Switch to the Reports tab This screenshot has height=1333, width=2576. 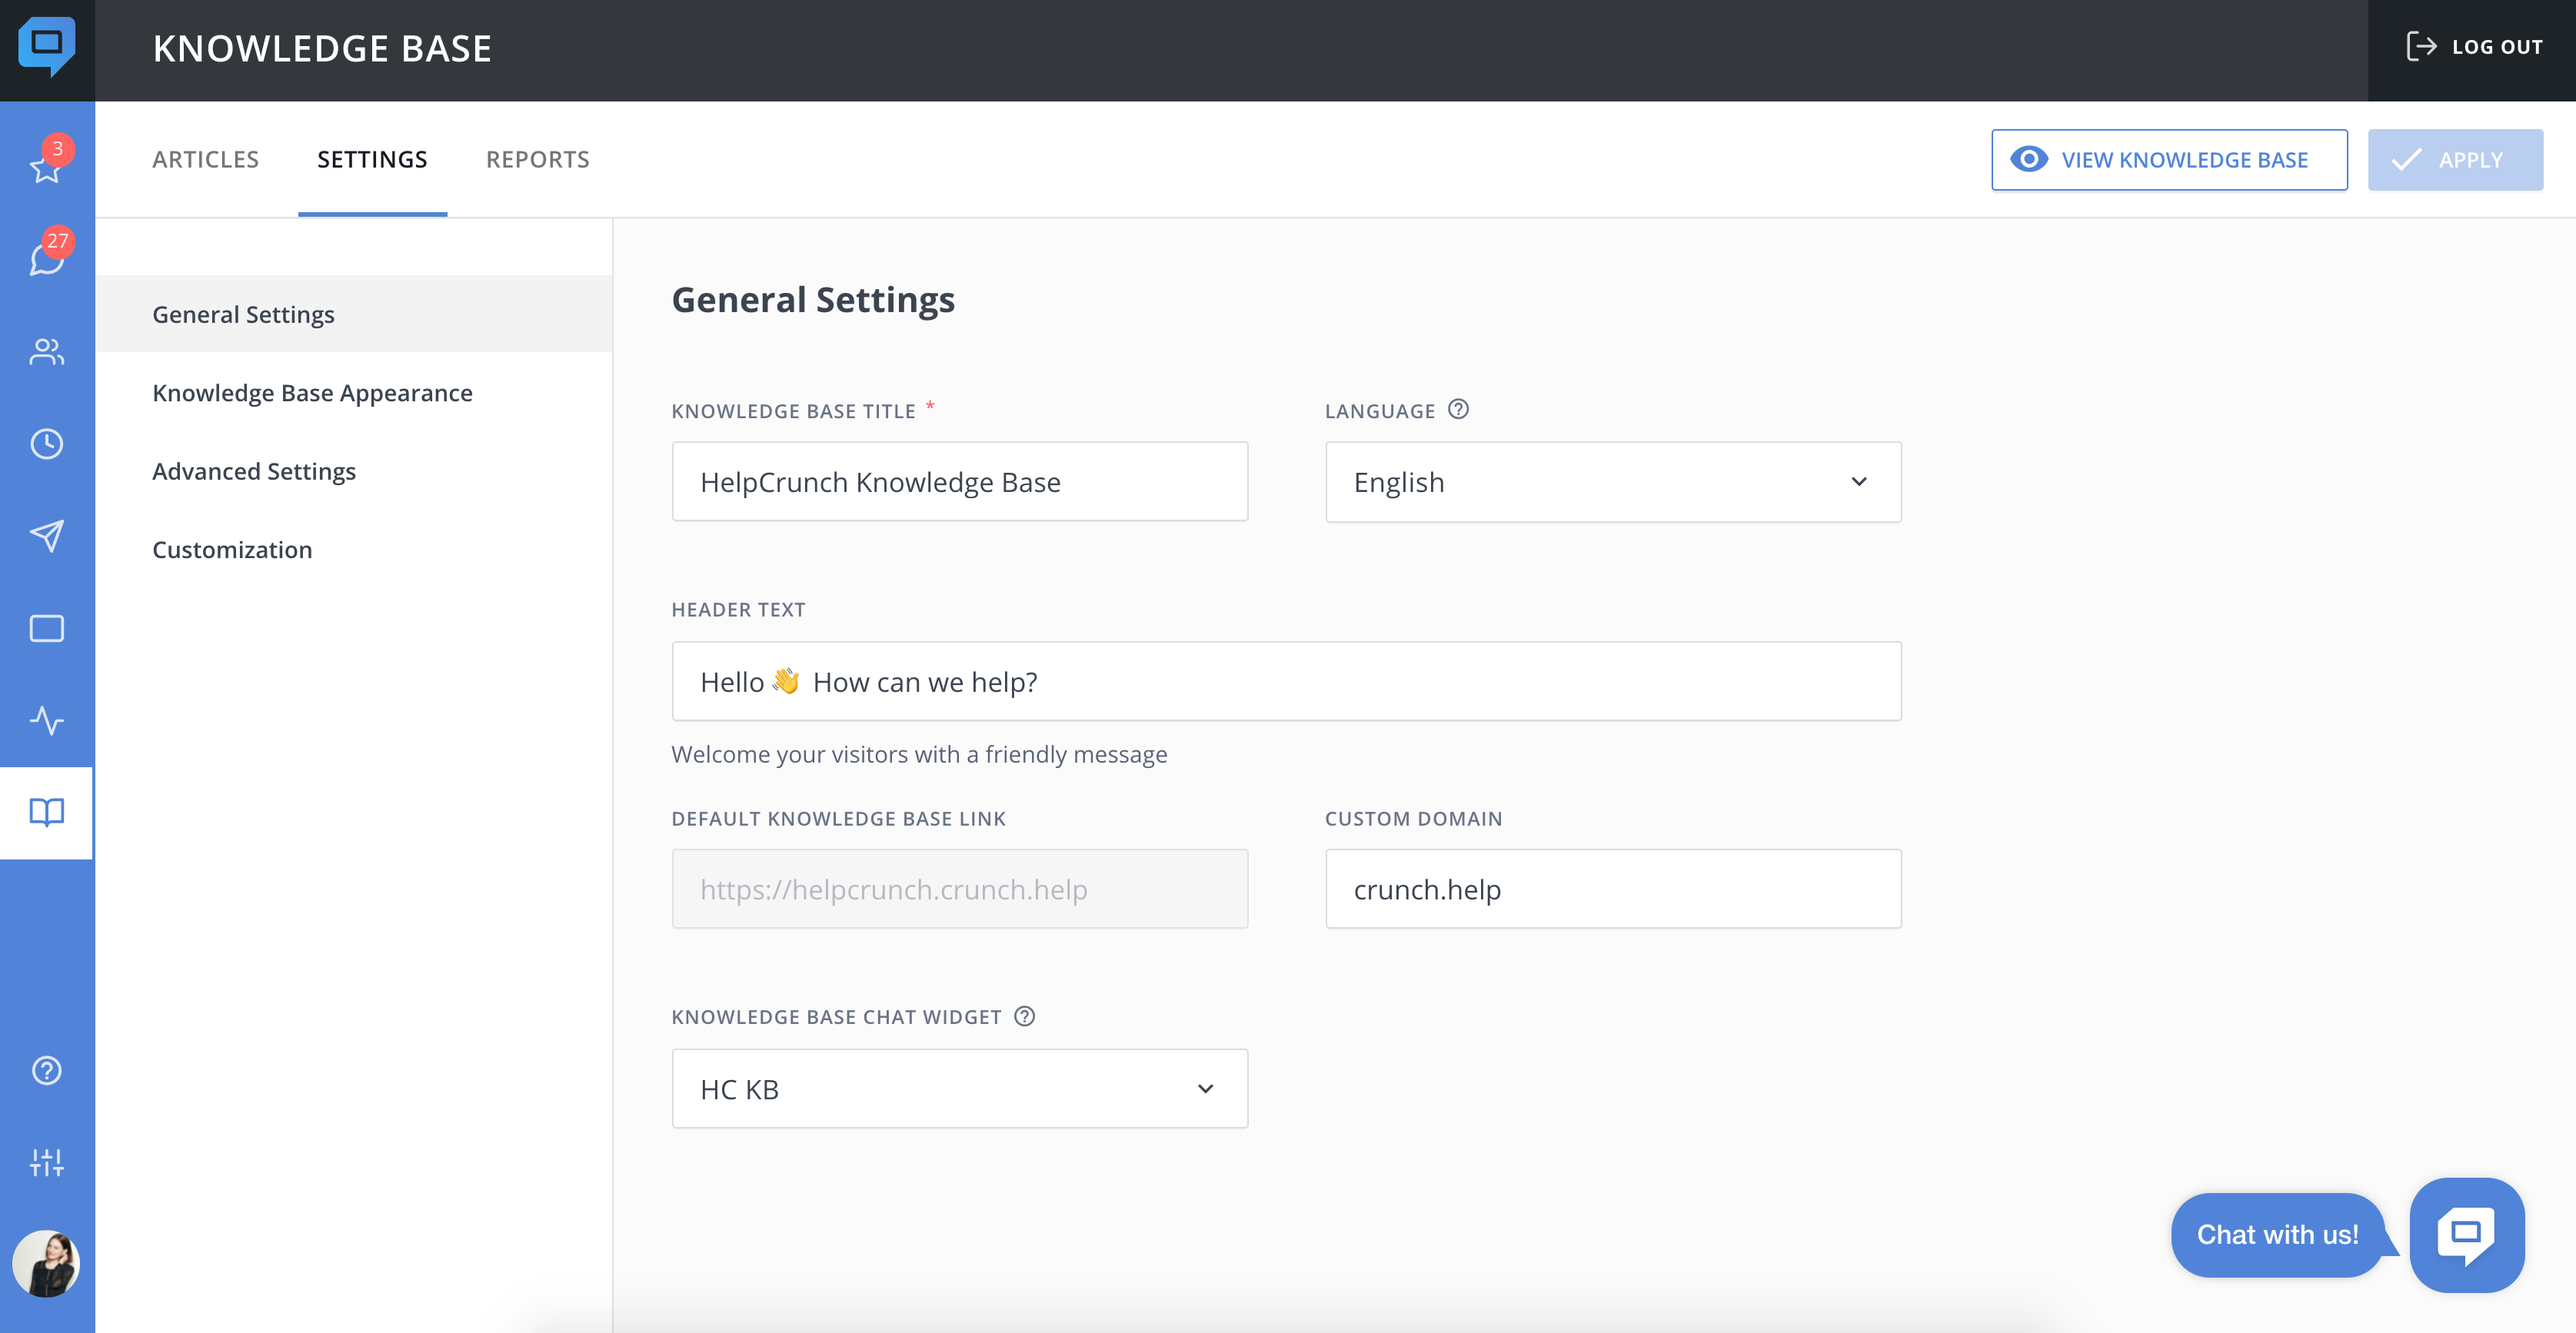[538, 160]
